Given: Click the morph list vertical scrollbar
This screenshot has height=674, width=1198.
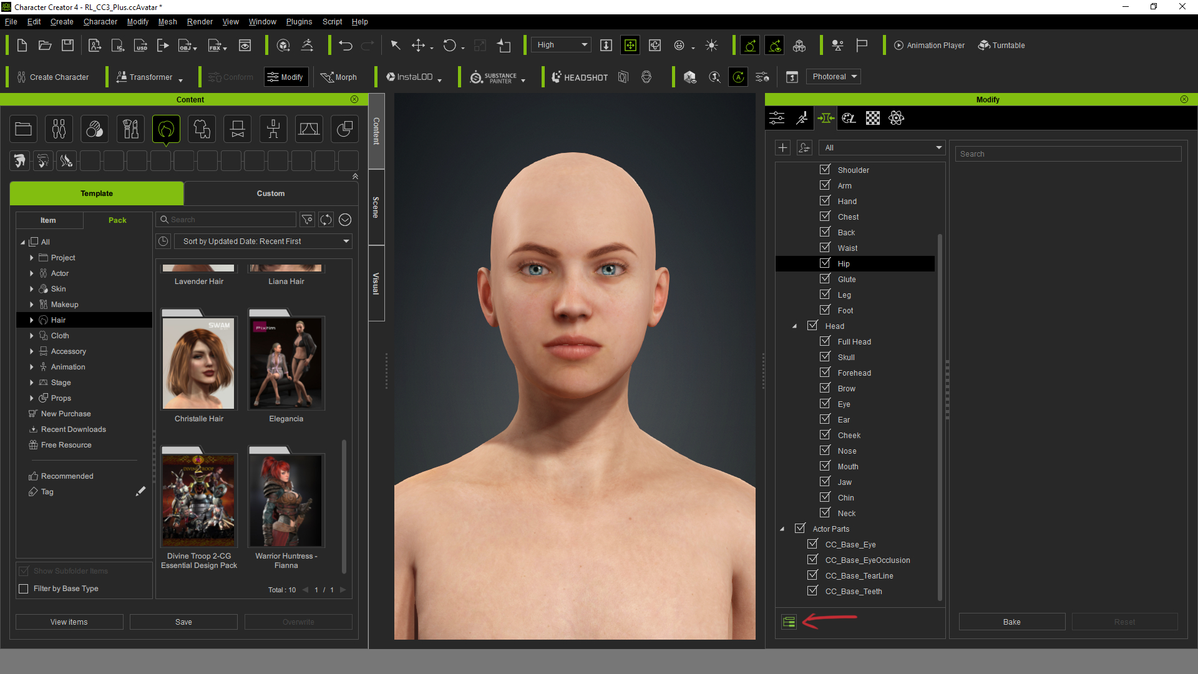Looking at the screenshot, I should click(x=939, y=418).
